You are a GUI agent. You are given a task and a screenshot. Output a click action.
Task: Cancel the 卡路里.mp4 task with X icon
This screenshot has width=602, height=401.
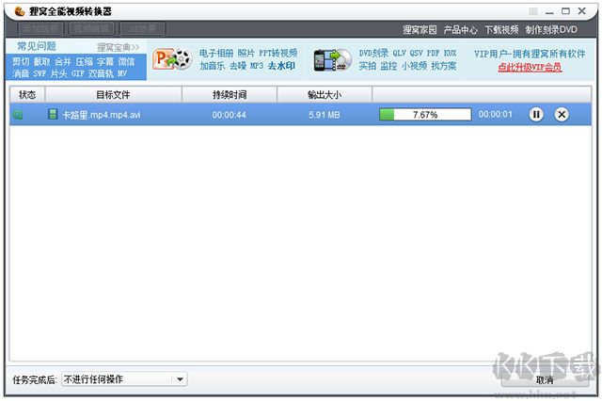pos(562,115)
